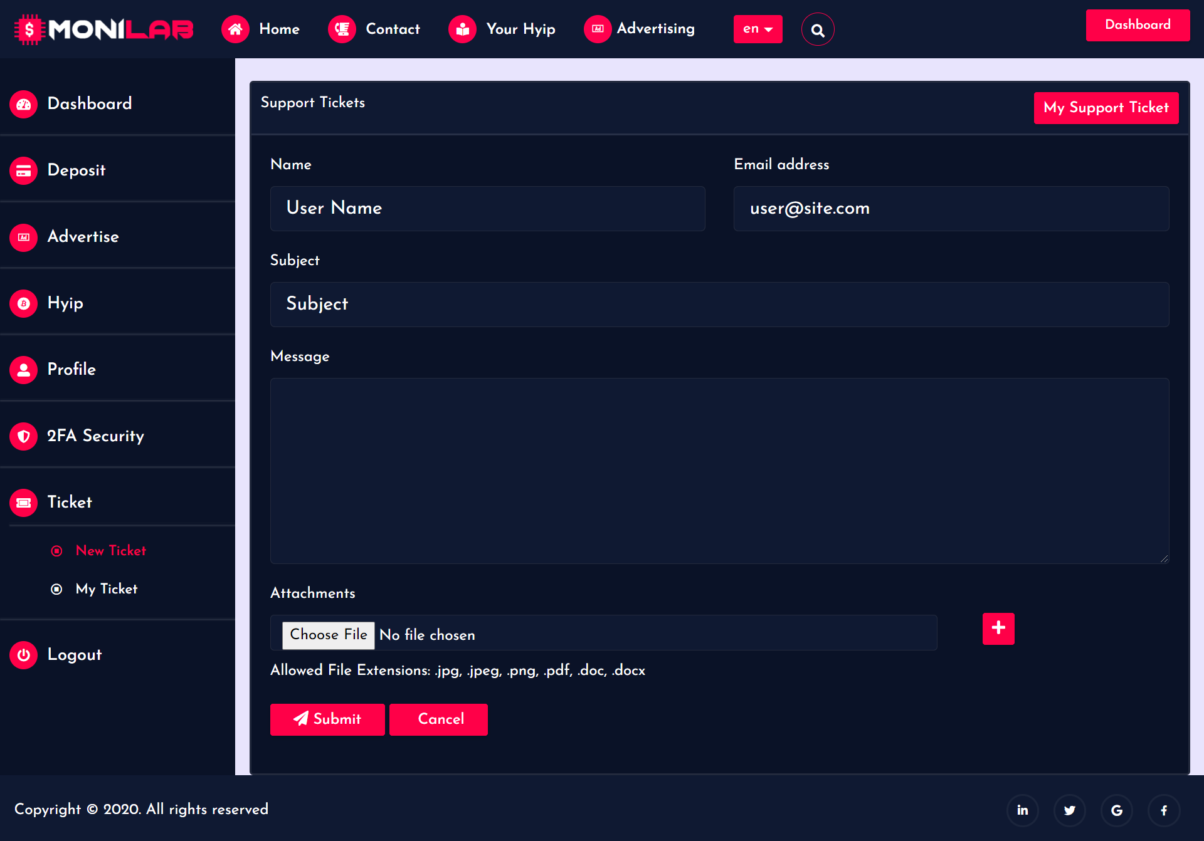
Task: Select the New Ticket radio item
Action: [110, 551]
